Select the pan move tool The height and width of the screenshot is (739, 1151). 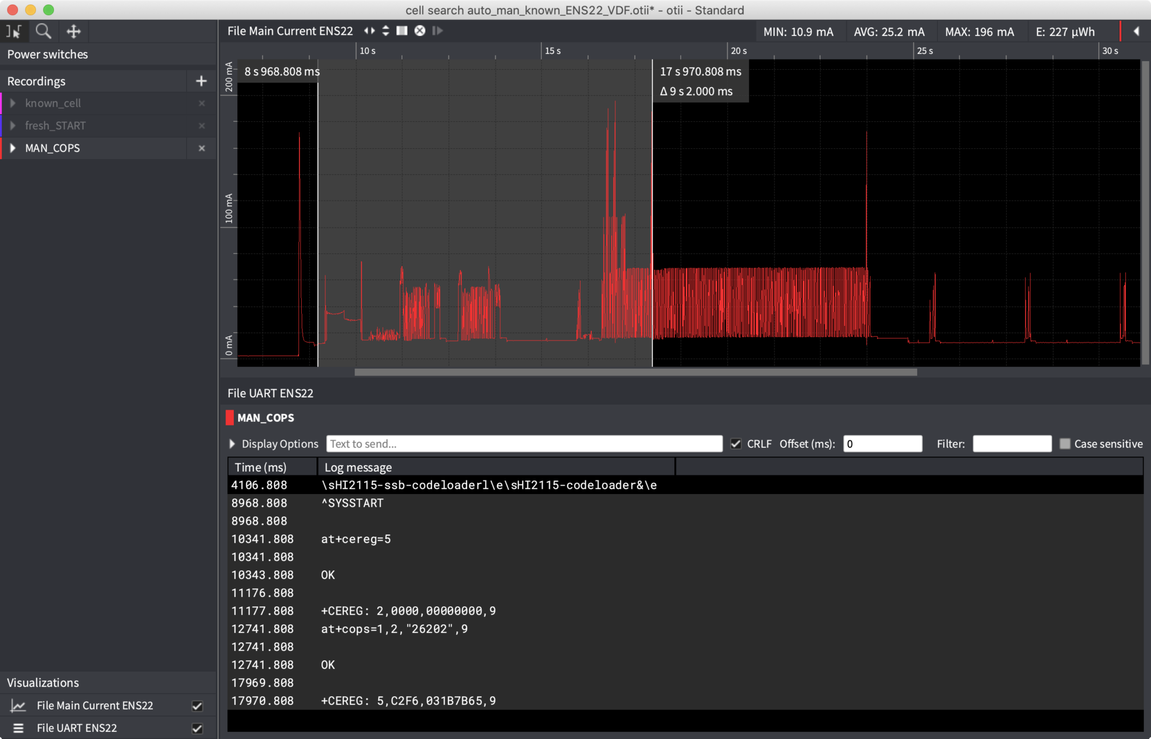click(74, 31)
